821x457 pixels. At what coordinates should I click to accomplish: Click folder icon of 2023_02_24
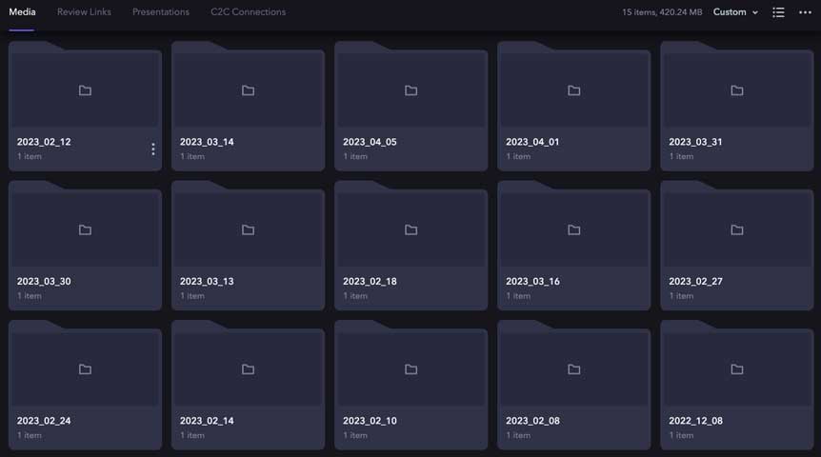(85, 369)
